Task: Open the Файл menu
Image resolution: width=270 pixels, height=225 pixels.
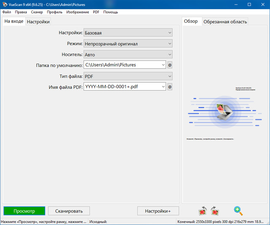Action: [x=7, y=12]
